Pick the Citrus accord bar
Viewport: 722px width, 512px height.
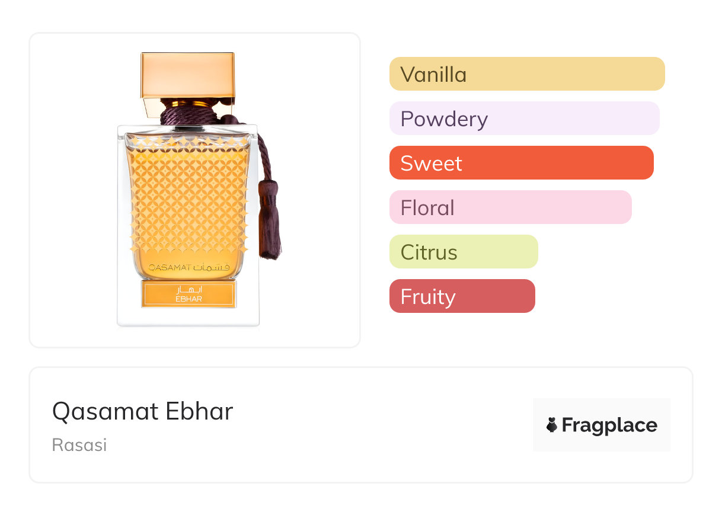[x=464, y=252]
